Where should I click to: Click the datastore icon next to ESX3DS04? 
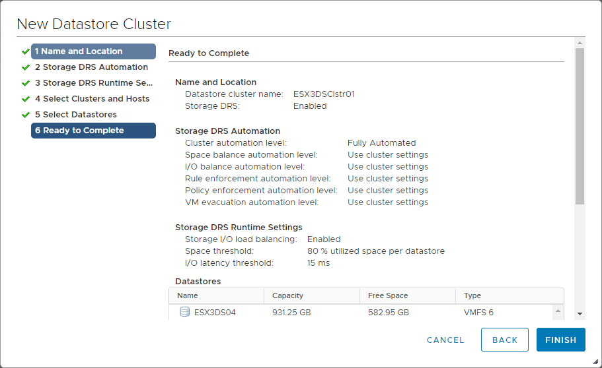click(184, 313)
